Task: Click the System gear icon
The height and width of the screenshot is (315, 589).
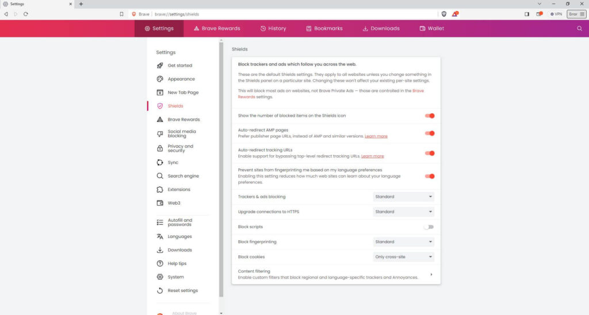Action: pyautogui.click(x=160, y=277)
